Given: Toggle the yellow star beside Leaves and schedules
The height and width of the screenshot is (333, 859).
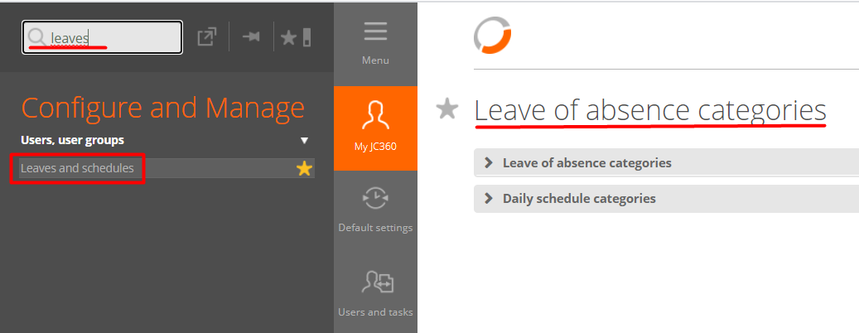Looking at the screenshot, I should (x=304, y=169).
